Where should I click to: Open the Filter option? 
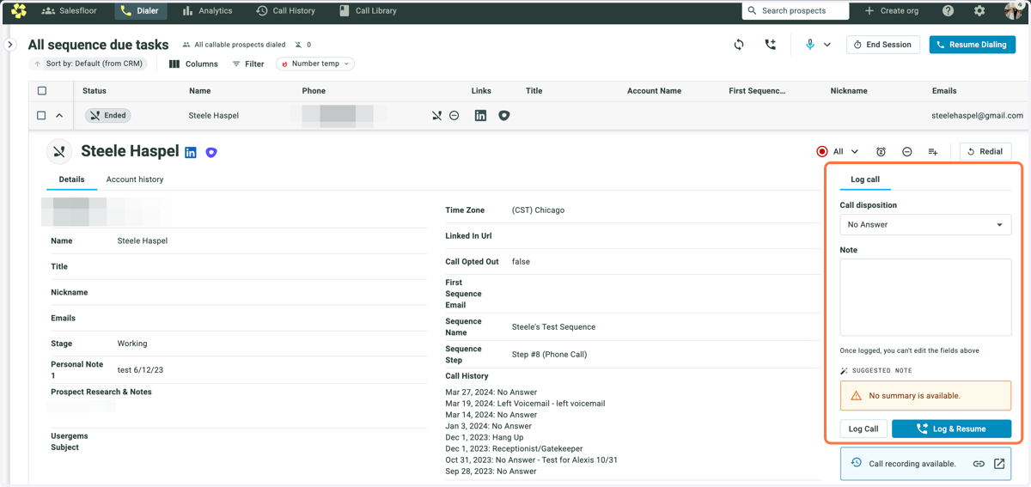(x=248, y=64)
